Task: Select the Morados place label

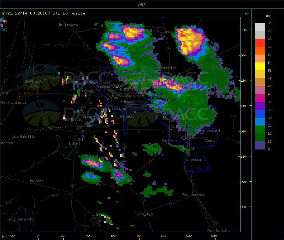Action: tap(37, 181)
